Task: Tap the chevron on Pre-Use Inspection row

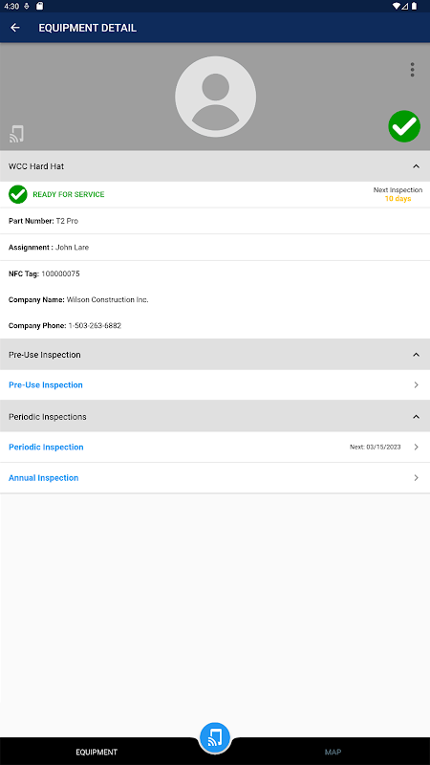Action: click(416, 385)
